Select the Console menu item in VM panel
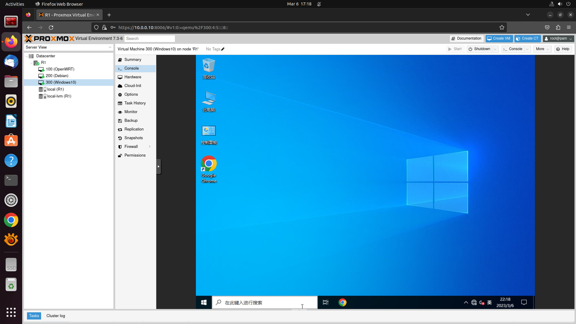576x324 pixels. tap(135, 68)
